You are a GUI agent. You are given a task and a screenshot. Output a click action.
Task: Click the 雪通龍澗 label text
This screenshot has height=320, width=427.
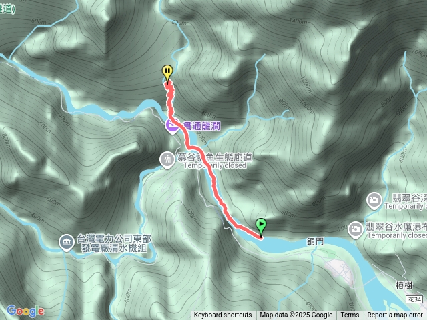[201, 126]
